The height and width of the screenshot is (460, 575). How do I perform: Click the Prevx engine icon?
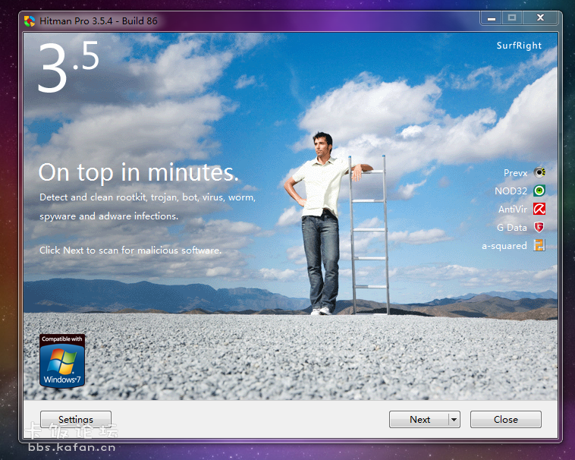click(x=539, y=172)
